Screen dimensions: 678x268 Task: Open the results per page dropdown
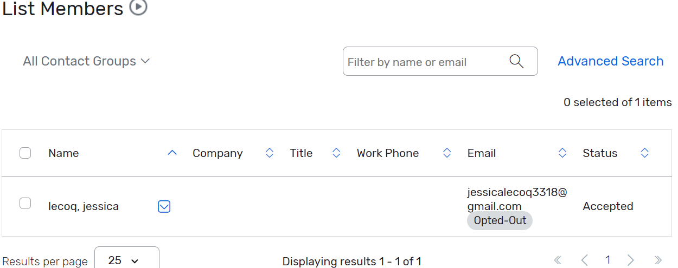126,260
